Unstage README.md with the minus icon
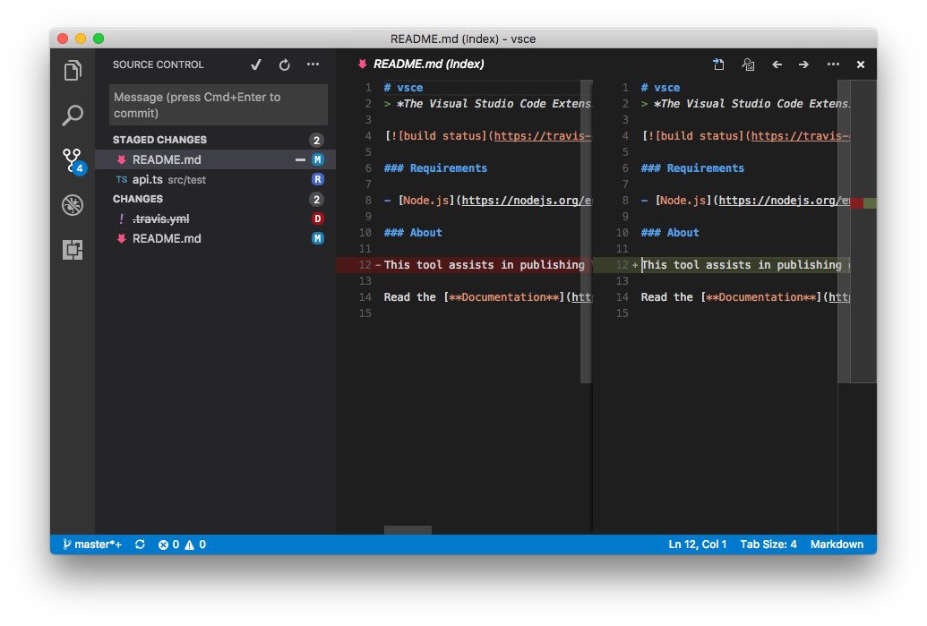 point(300,159)
